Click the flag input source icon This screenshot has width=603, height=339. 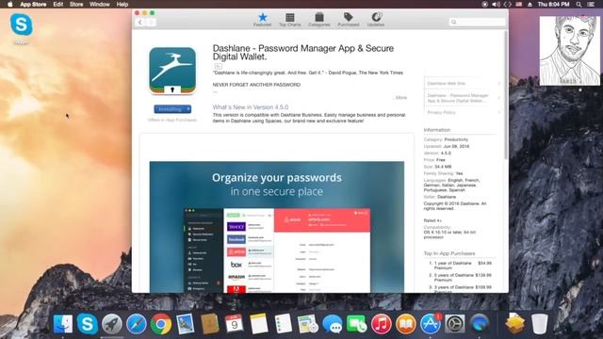[x=519, y=4]
